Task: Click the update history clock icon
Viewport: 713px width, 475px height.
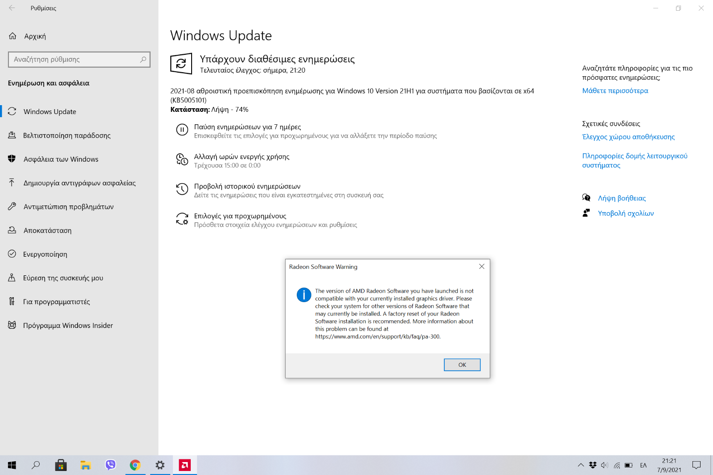Action: tap(182, 189)
